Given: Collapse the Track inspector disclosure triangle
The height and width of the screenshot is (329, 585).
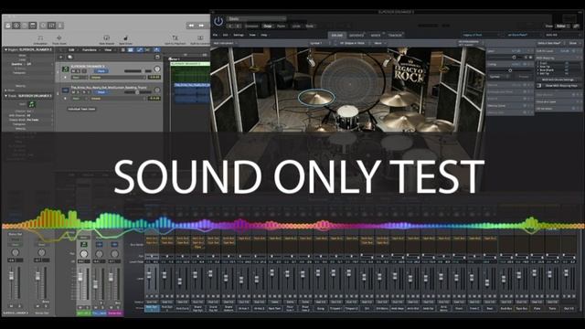Looking at the screenshot, I should (6, 96).
